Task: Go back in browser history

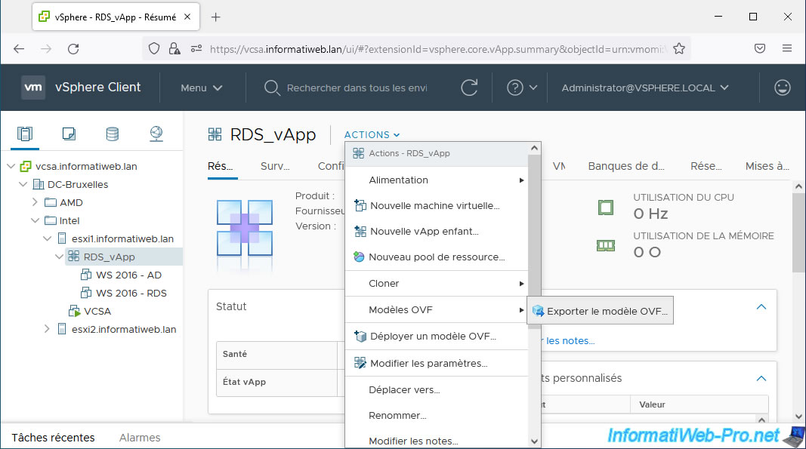Action: click(x=19, y=49)
